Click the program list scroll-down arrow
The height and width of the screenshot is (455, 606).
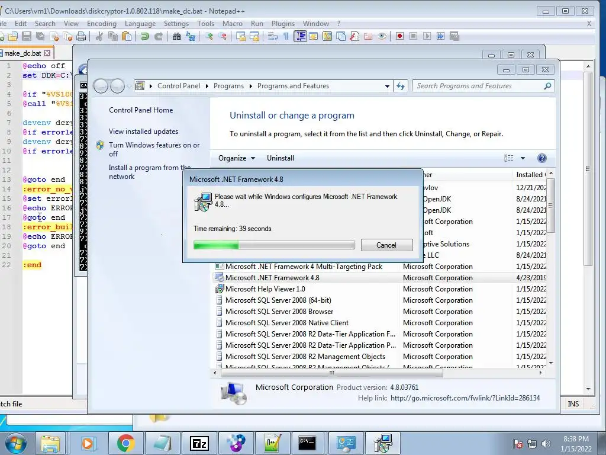[551, 363]
